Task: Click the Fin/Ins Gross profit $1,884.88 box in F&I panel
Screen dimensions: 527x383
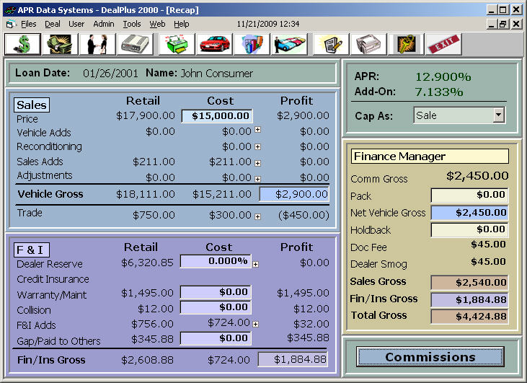Action: point(293,359)
